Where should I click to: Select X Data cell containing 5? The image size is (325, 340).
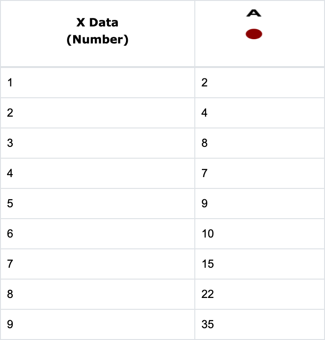97,204
